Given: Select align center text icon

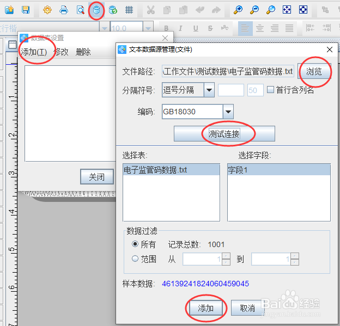Looking at the screenshot, I should [260, 28].
